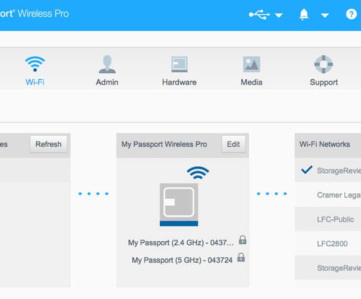Switch to the Media tab label

251,82
